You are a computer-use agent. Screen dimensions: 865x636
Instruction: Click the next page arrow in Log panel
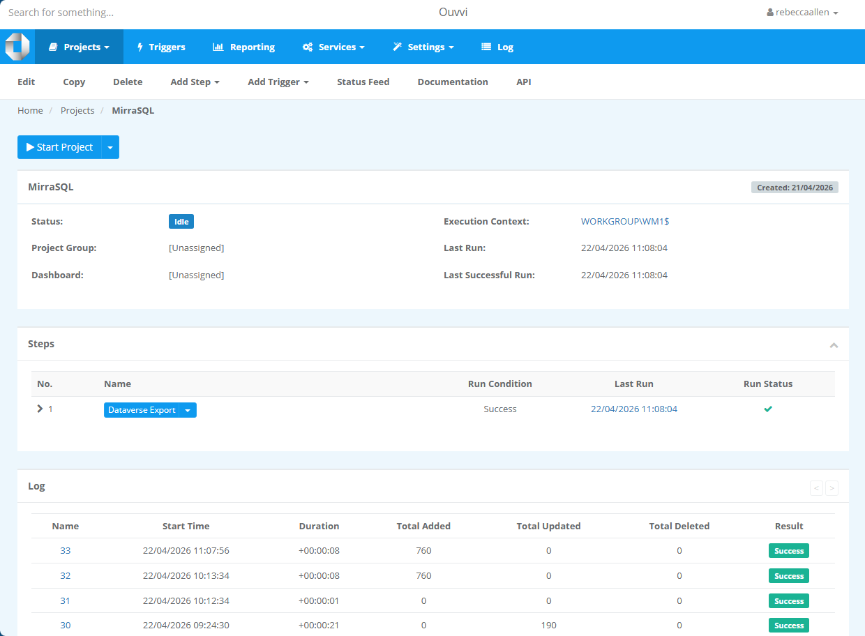[x=832, y=488]
